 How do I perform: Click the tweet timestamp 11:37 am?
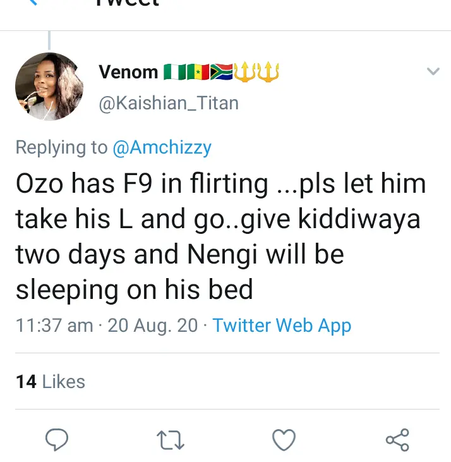(x=54, y=325)
